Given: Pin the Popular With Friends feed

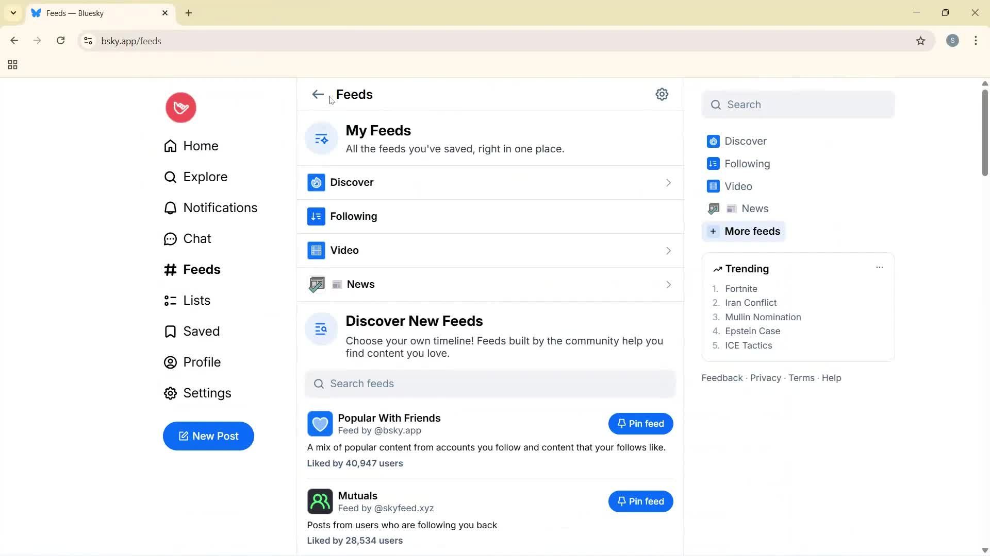Looking at the screenshot, I should [640, 423].
